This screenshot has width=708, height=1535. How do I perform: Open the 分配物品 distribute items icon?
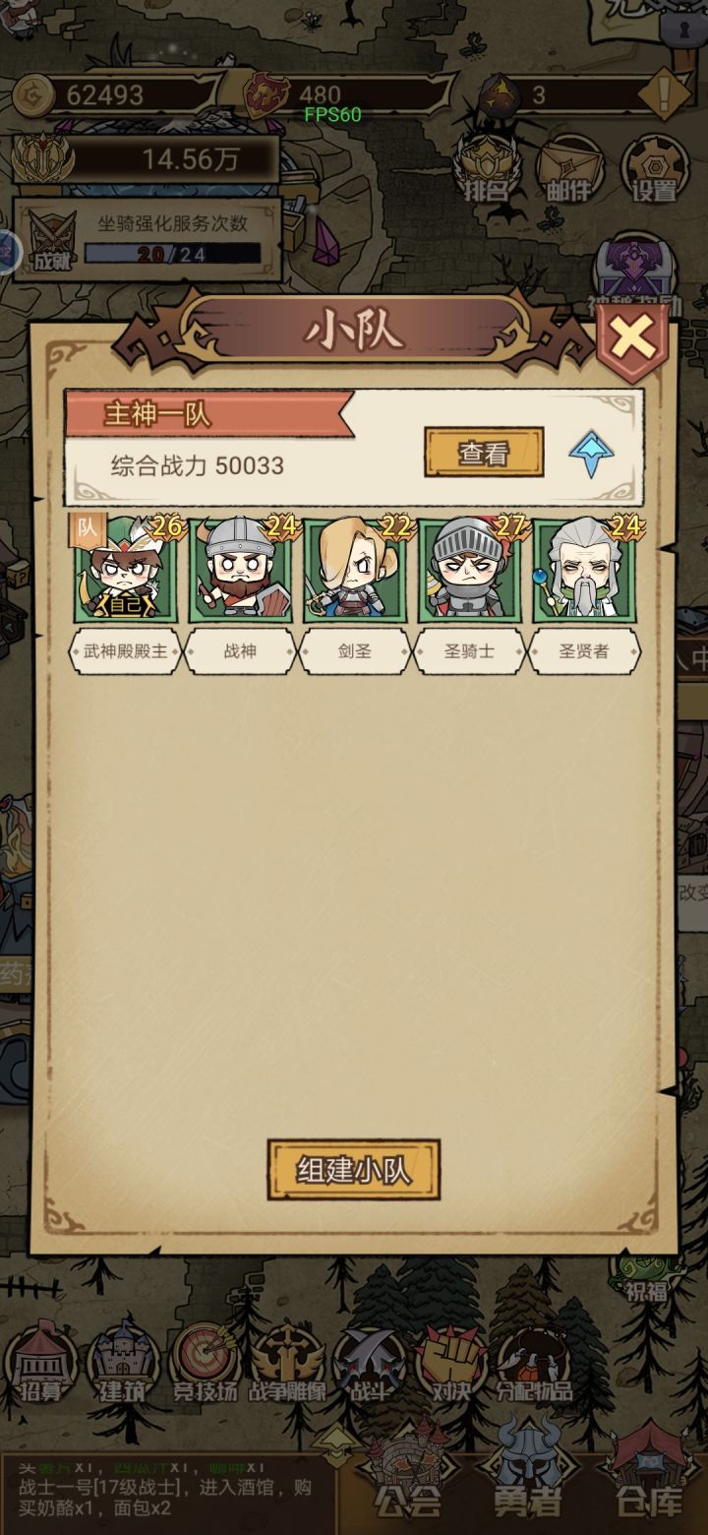[x=534, y=1363]
